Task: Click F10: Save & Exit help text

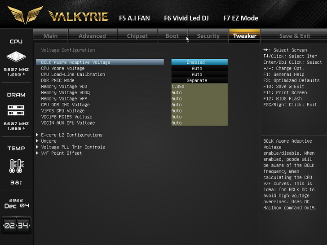Action: coord(283,87)
